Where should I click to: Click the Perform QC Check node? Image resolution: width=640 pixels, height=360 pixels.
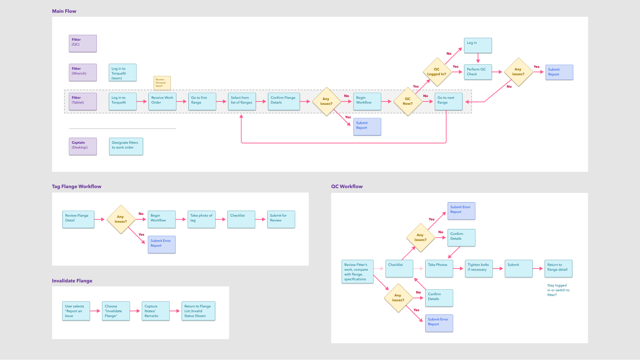(x=478, y=72)
